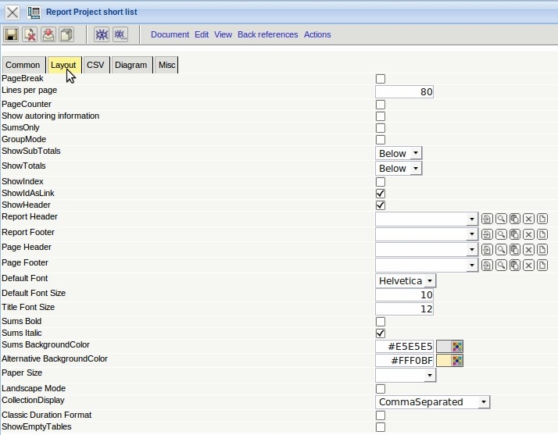This screenshot has width=558, height=435.
Task: Switch to the Diagram tab
Action: [x=131, y=65]
